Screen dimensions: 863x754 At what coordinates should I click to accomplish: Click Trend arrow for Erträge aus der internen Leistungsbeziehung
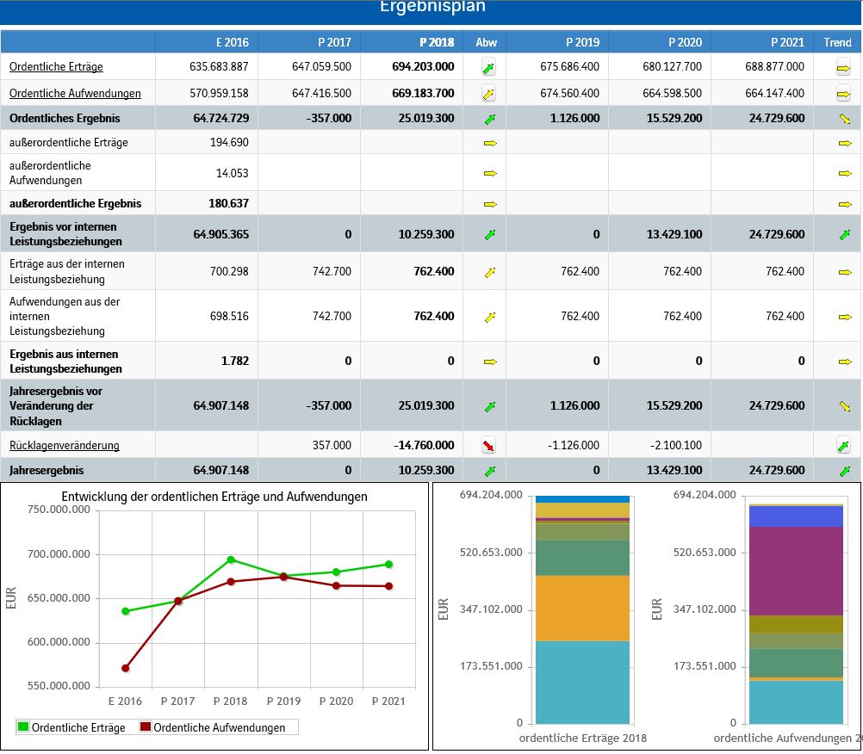click(845, 272)
